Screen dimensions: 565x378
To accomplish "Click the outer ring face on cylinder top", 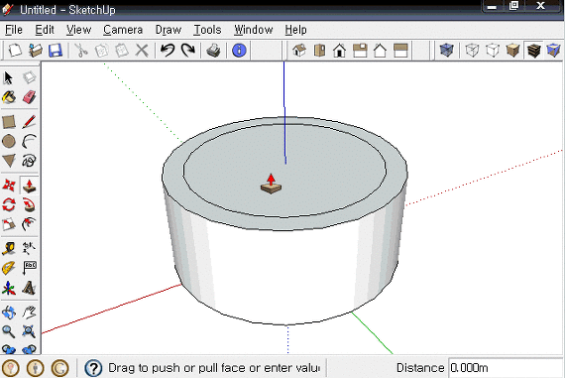I will point(284,223).
